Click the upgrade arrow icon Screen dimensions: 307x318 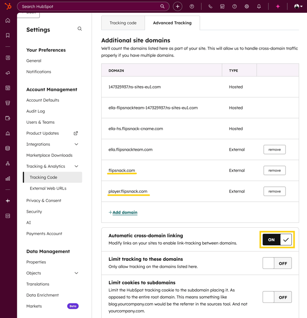click(192, 6)
